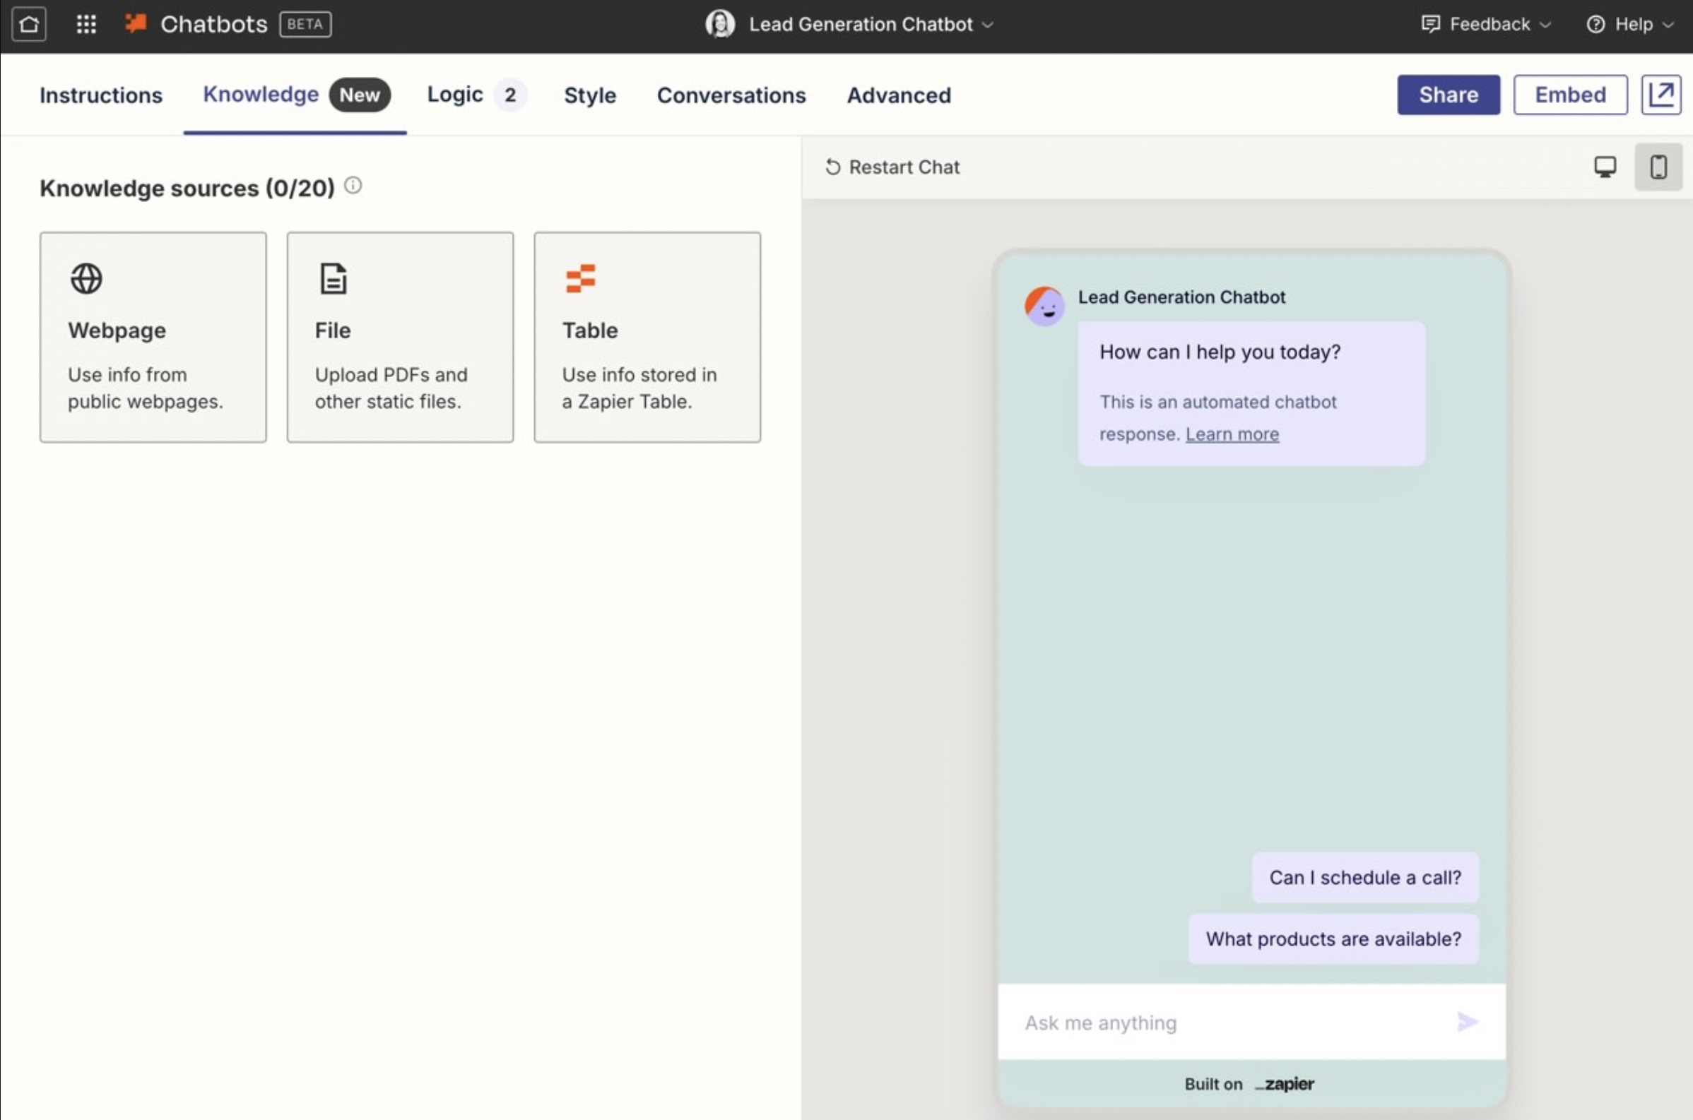The height and width of the screenshot is (1120, 1693).
Task: Add a Webpage knowledge source
Action: (x=153, y=336)
